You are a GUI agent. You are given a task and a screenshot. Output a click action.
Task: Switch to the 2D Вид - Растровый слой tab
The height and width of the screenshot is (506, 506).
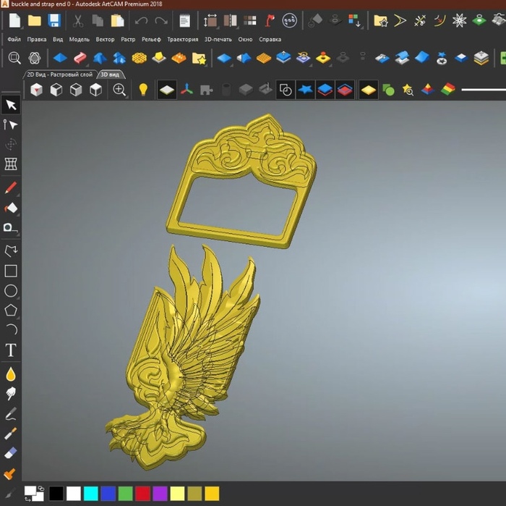[59, 74]
